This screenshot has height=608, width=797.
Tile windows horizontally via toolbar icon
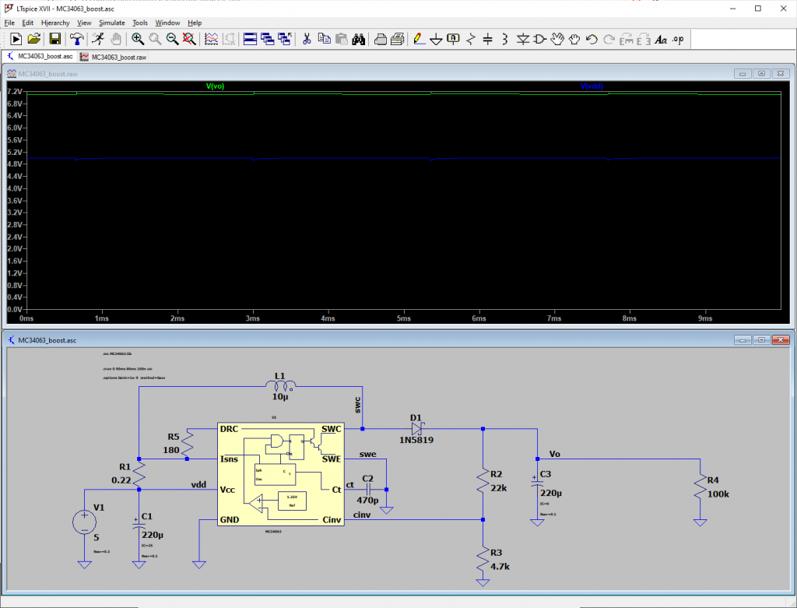pos(250,39)
